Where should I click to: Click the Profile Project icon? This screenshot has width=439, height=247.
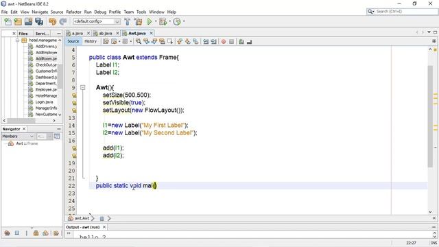(x=177, y=21)
